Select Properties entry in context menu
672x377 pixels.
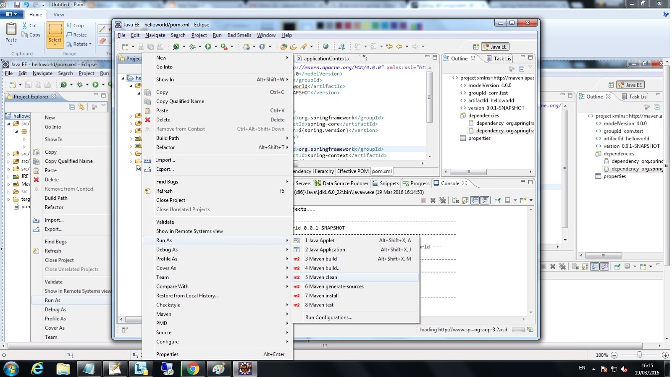tap(217, 354)
